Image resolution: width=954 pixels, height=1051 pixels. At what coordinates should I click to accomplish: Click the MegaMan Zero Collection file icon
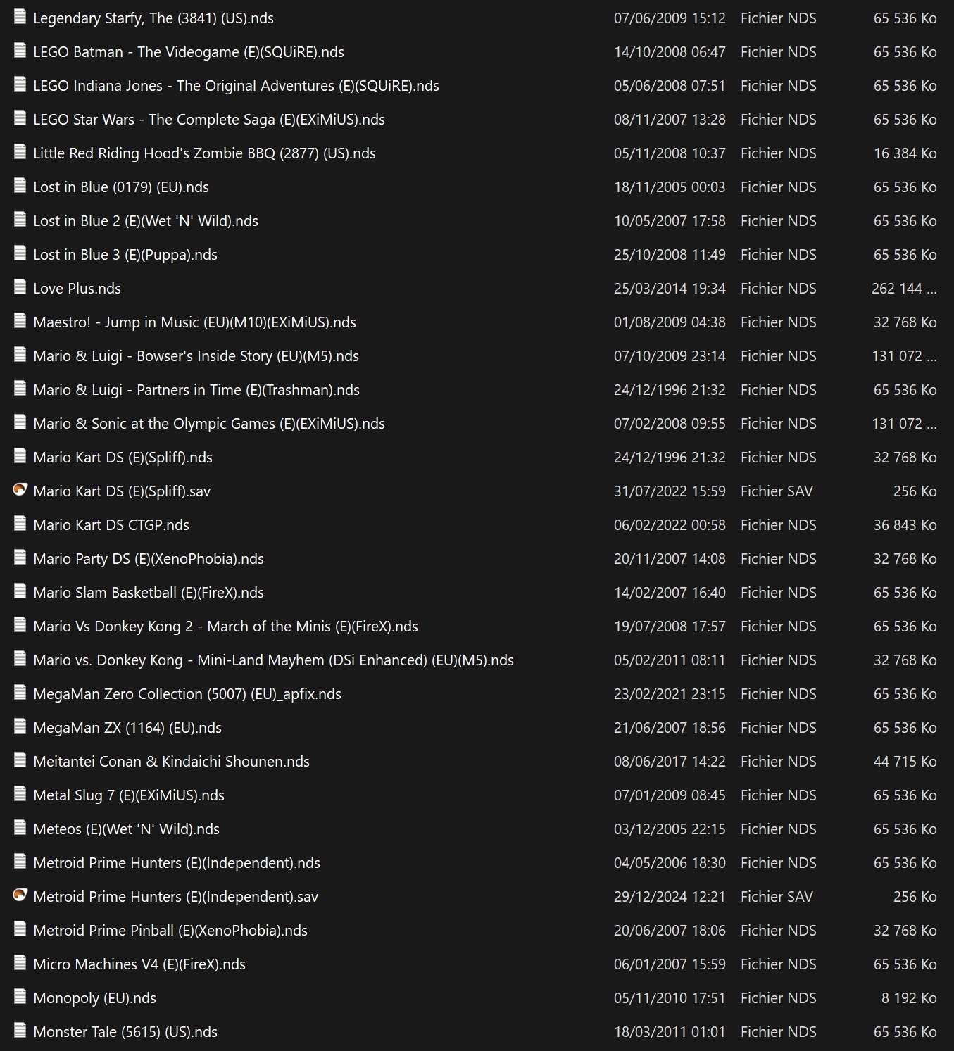(x=20, y=693)
